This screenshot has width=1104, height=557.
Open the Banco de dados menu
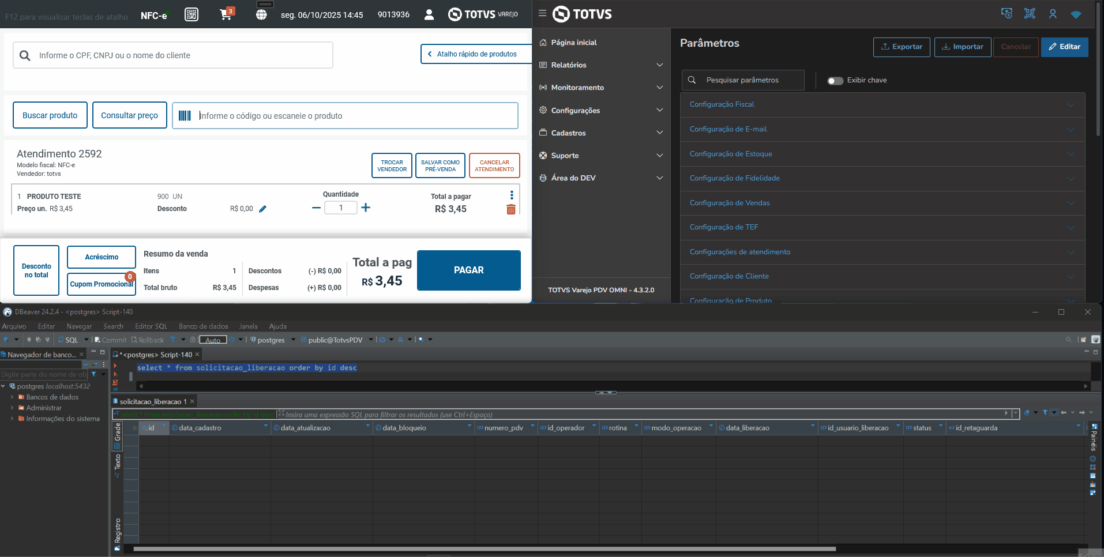pos(204,326)
